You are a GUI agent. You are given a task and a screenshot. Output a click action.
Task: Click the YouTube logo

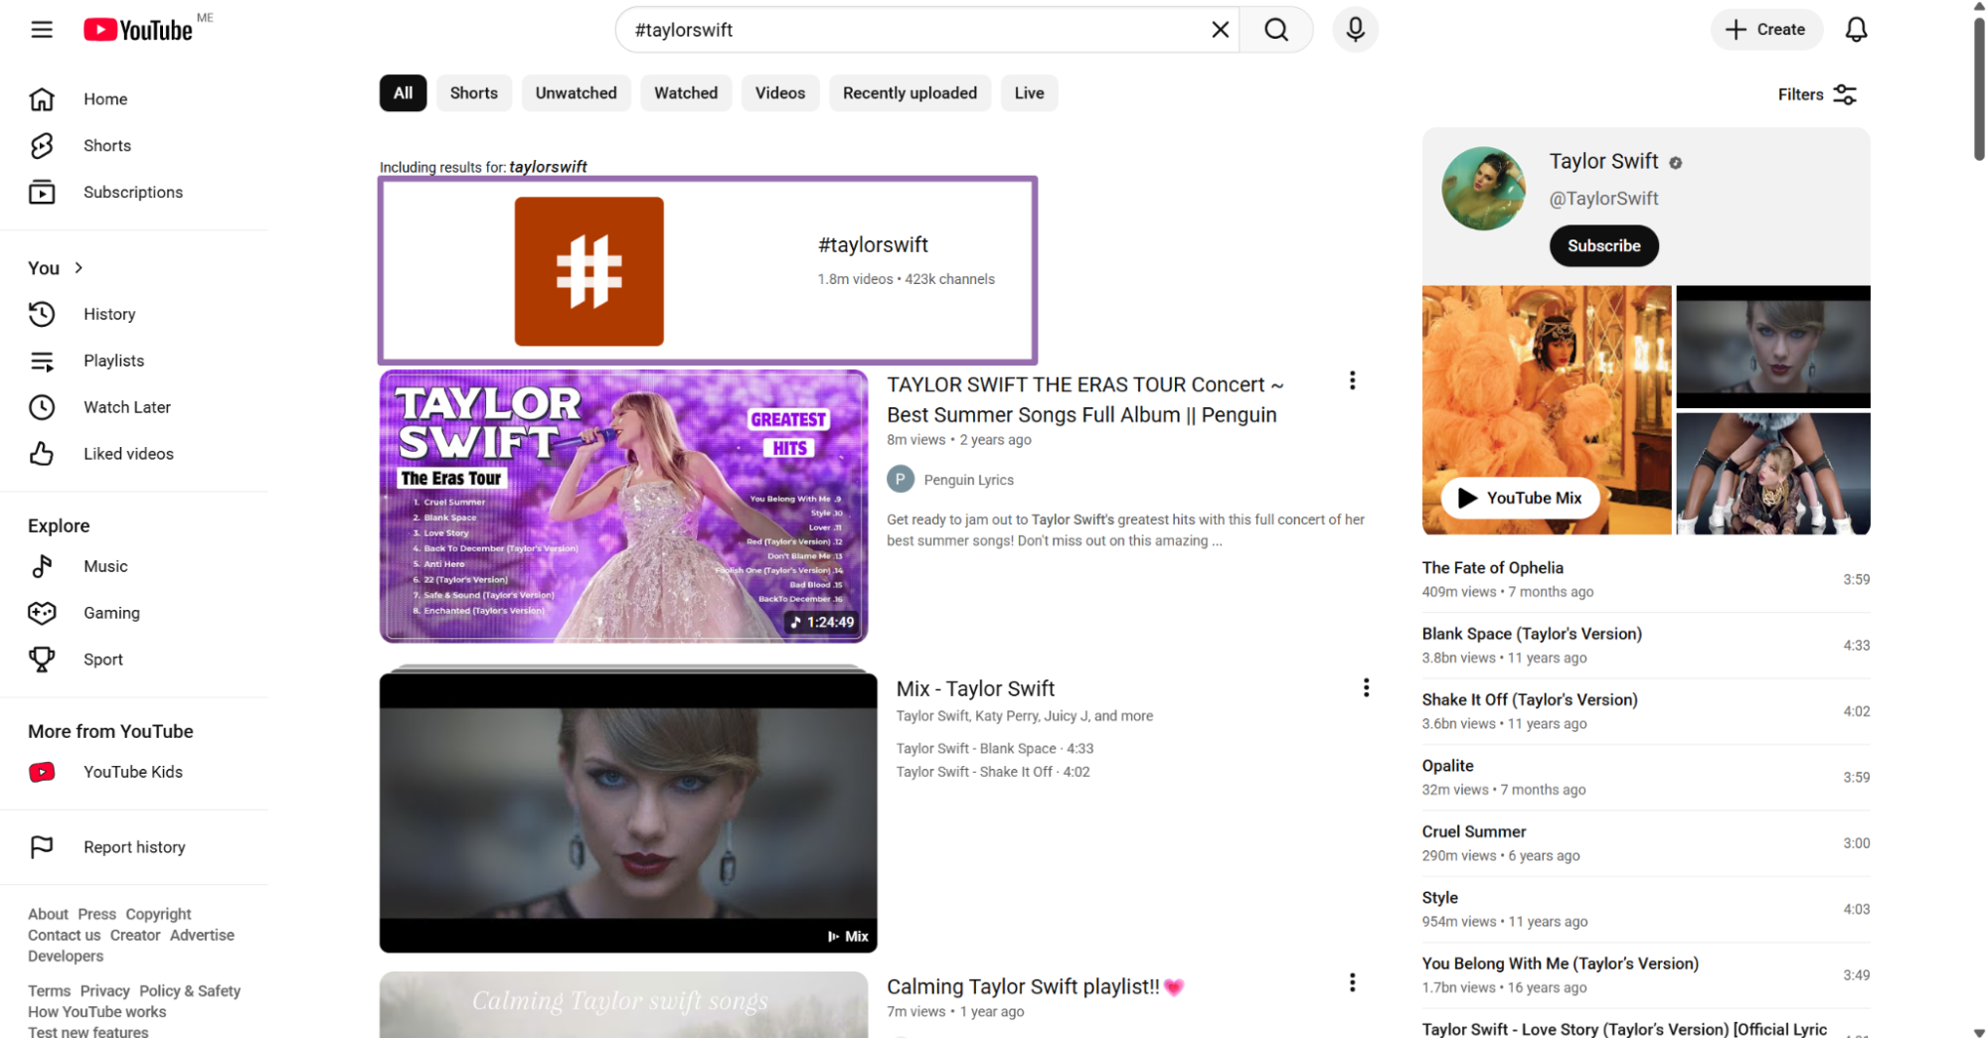pos(138,30)
